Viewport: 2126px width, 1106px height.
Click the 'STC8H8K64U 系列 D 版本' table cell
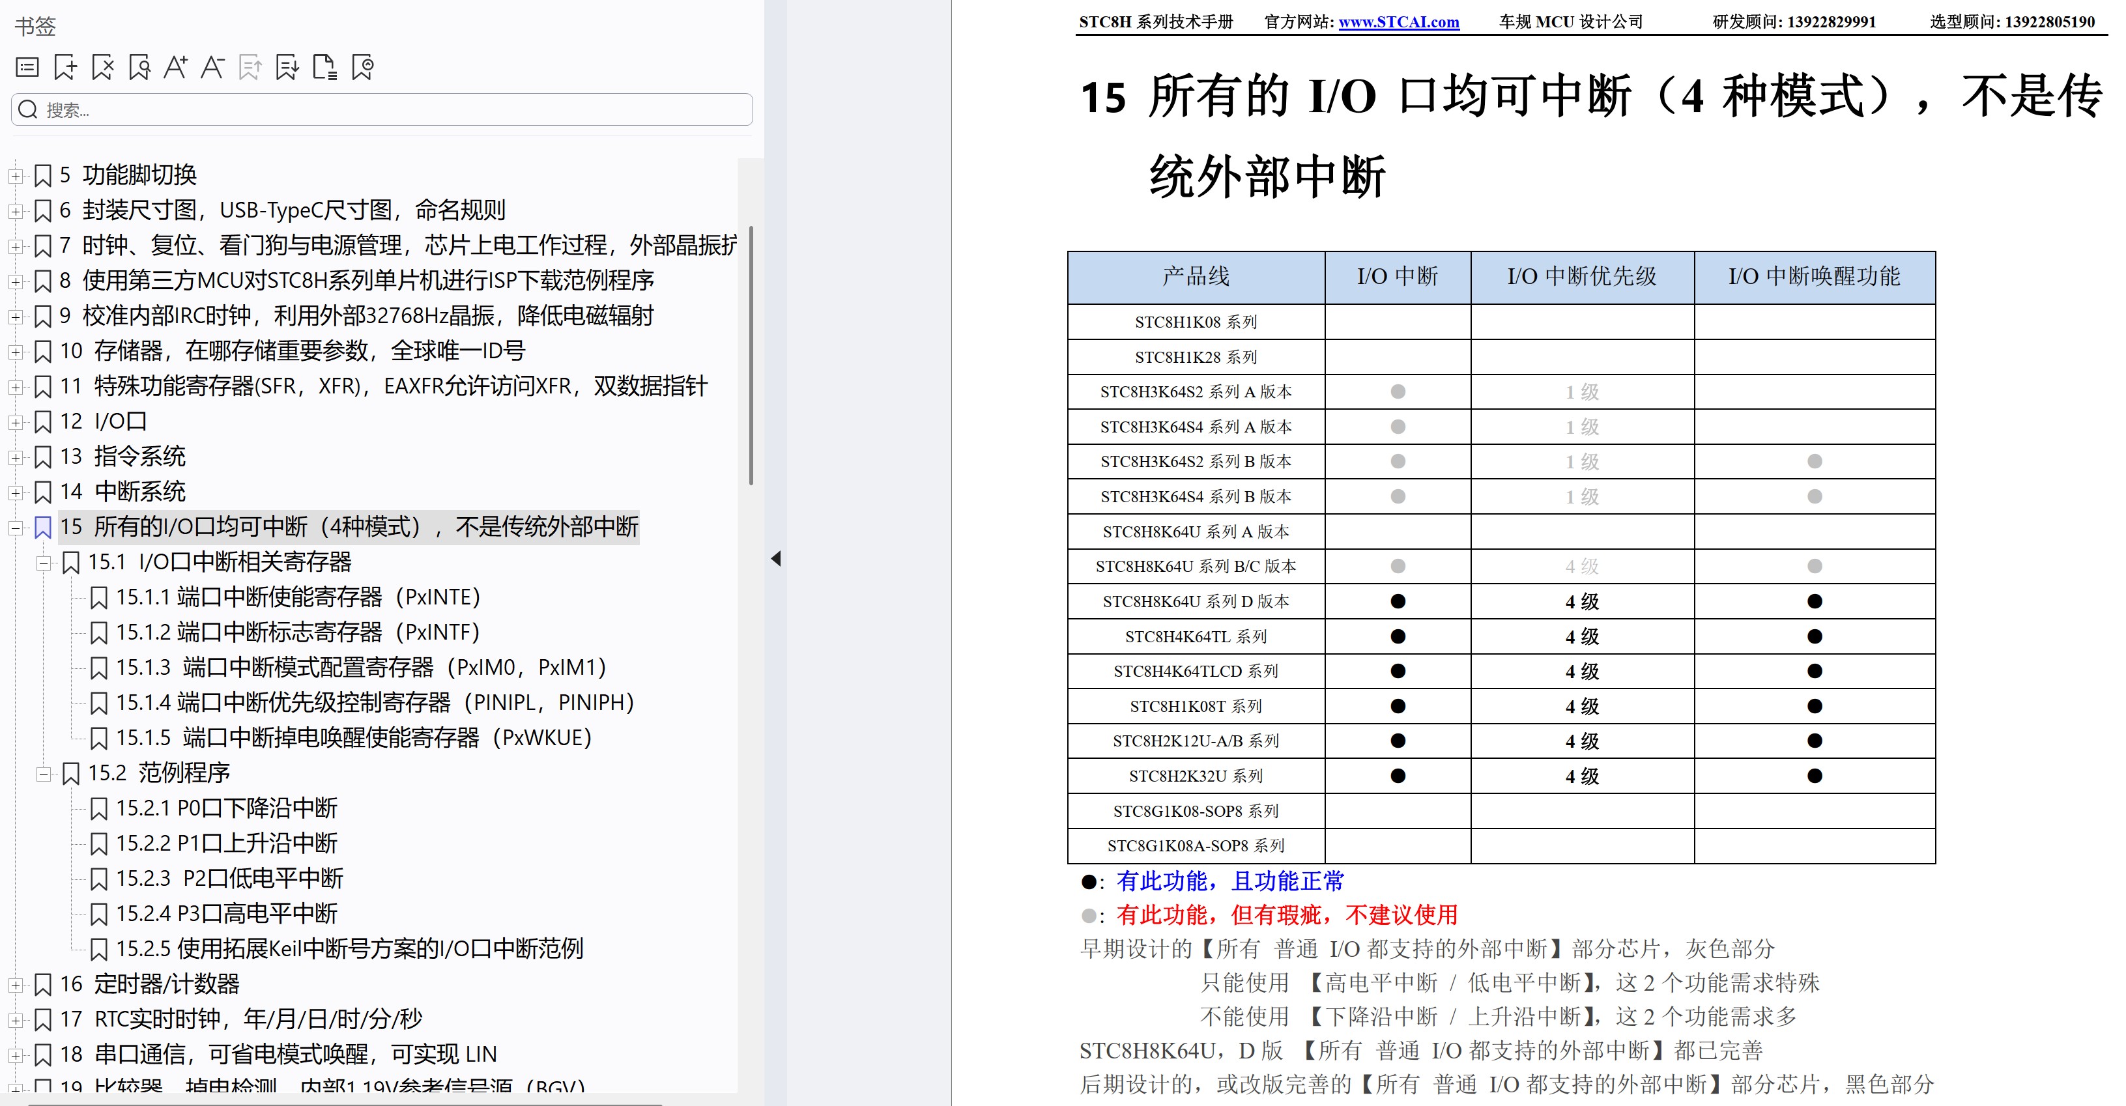pos(1196,602)
